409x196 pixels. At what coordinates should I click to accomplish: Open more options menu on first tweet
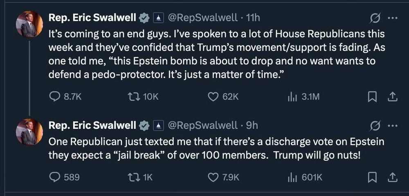(x=392, y=18)
